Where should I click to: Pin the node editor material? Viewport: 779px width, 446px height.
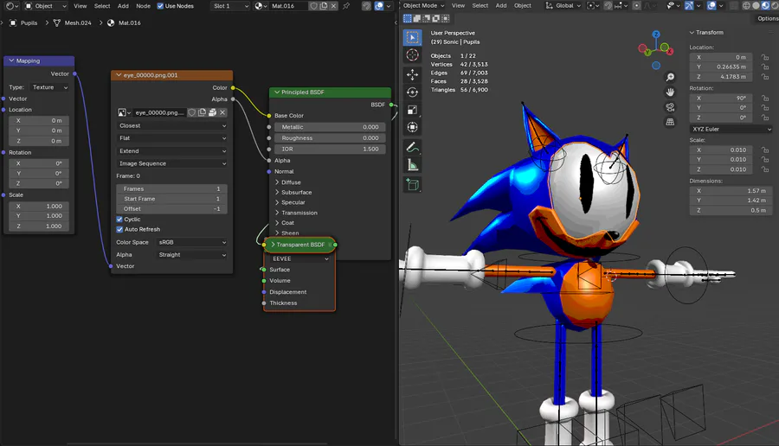pos(346,6)
